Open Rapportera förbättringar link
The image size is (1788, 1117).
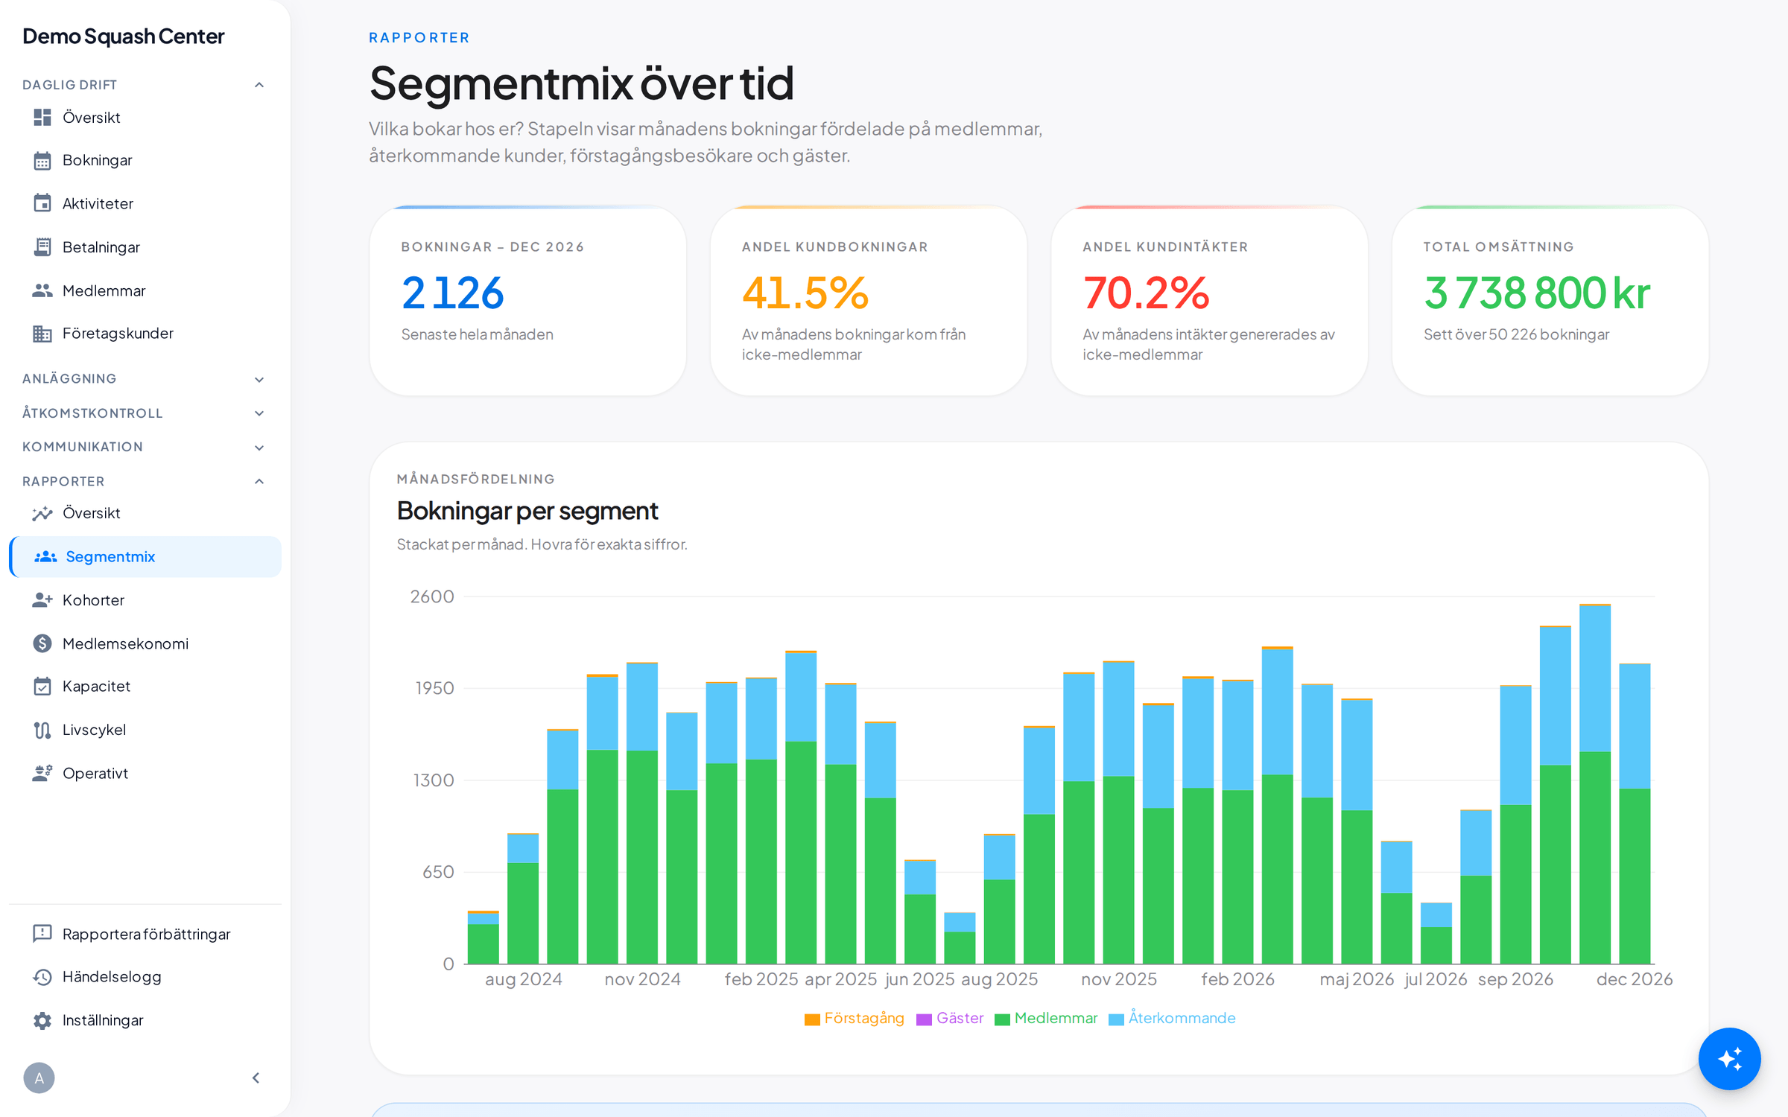coord(145,934)
